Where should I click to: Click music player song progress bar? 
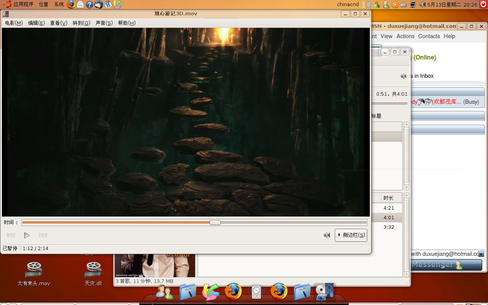click(389, 103)
